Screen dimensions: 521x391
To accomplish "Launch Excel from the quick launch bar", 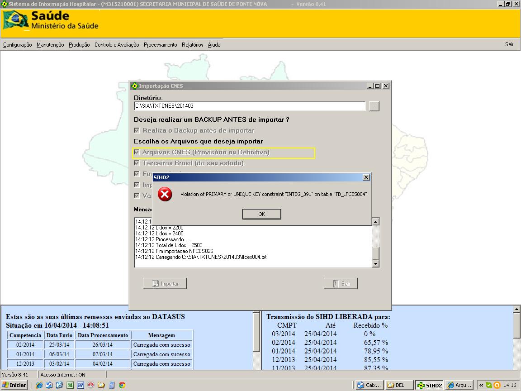I will click(x=70, y=385).
